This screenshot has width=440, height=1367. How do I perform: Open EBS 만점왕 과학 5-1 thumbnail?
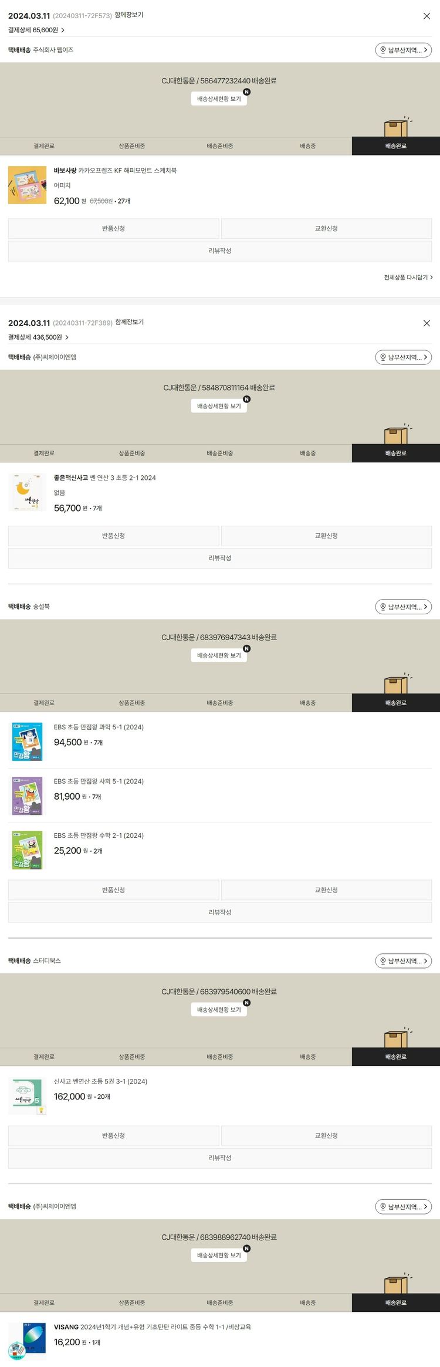point(27,742)
